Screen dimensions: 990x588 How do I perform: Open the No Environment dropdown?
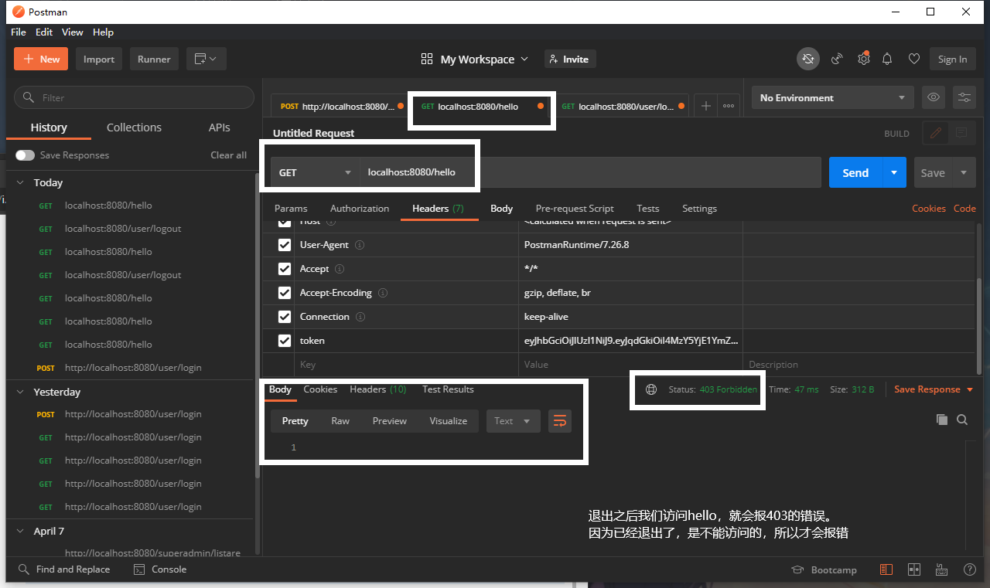[x=832, y=97]
